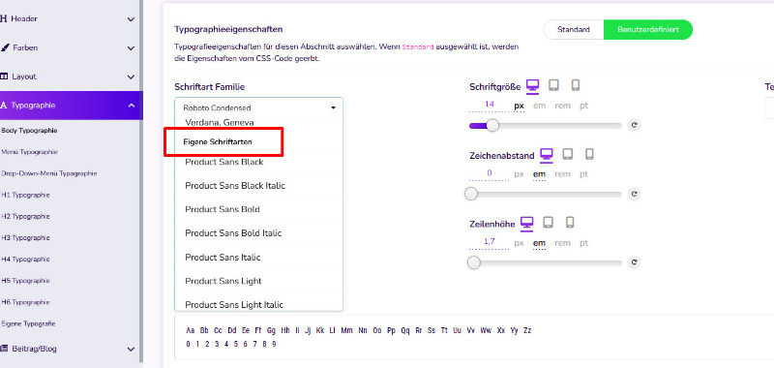Open Body Typographie settings
Viewport: 774px width, 368px height.
(30, 131)
